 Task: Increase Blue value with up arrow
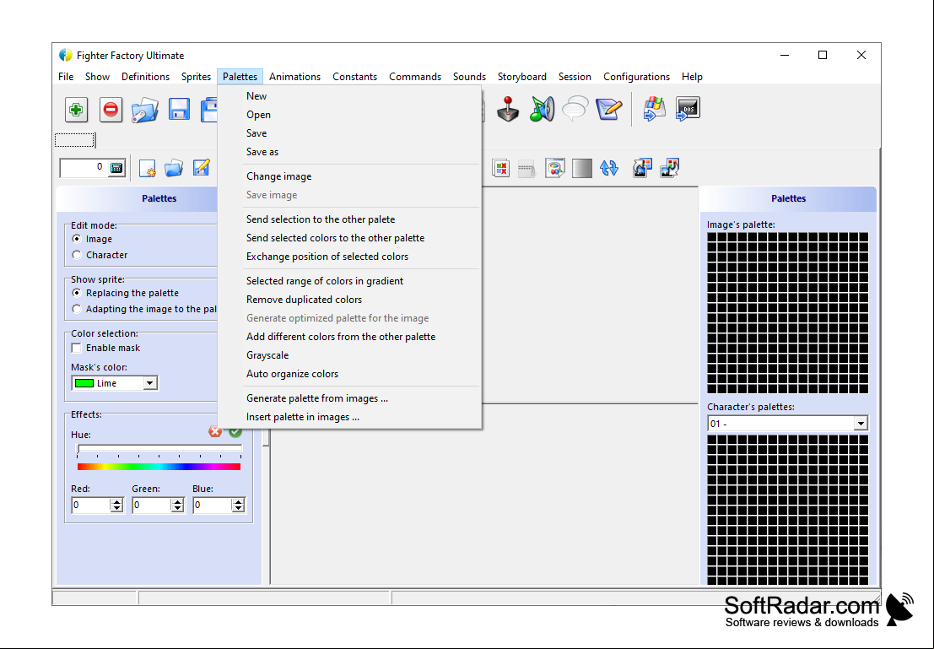pos(238,502)
